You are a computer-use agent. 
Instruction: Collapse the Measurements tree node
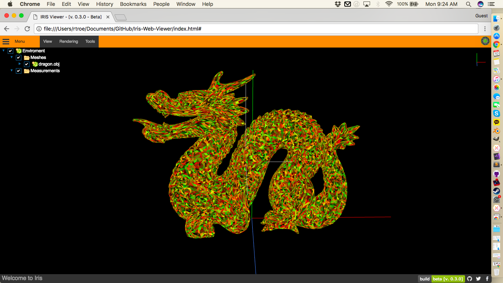point(11,70)
